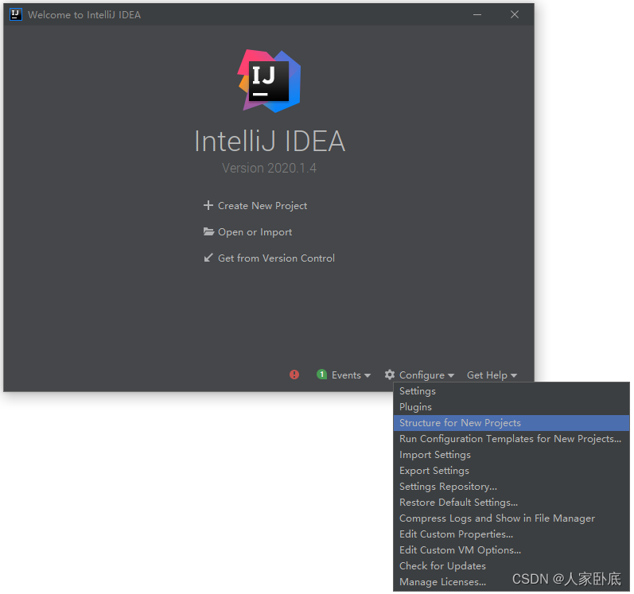The height and width of the screenshot is (594, 634).
Task: Close the Welcome to IntelliJ IDEA window
Action: coord(516,14)
